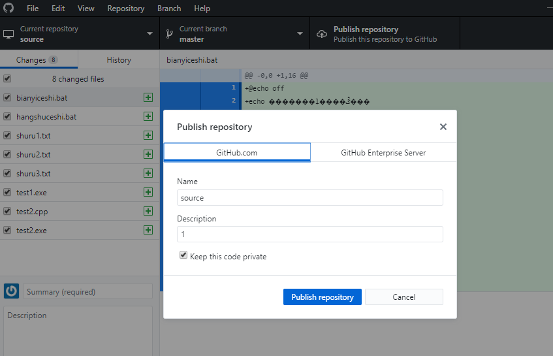Uncheck the hangshuceshi.bat file checkbox
Screen dimensions: 553x356
click(7, 117)
